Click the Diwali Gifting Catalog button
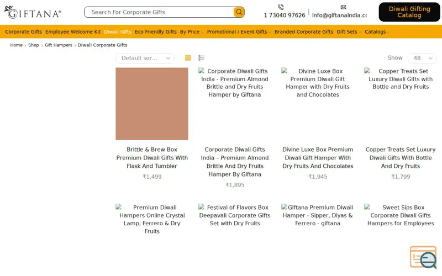 (409, 12)
